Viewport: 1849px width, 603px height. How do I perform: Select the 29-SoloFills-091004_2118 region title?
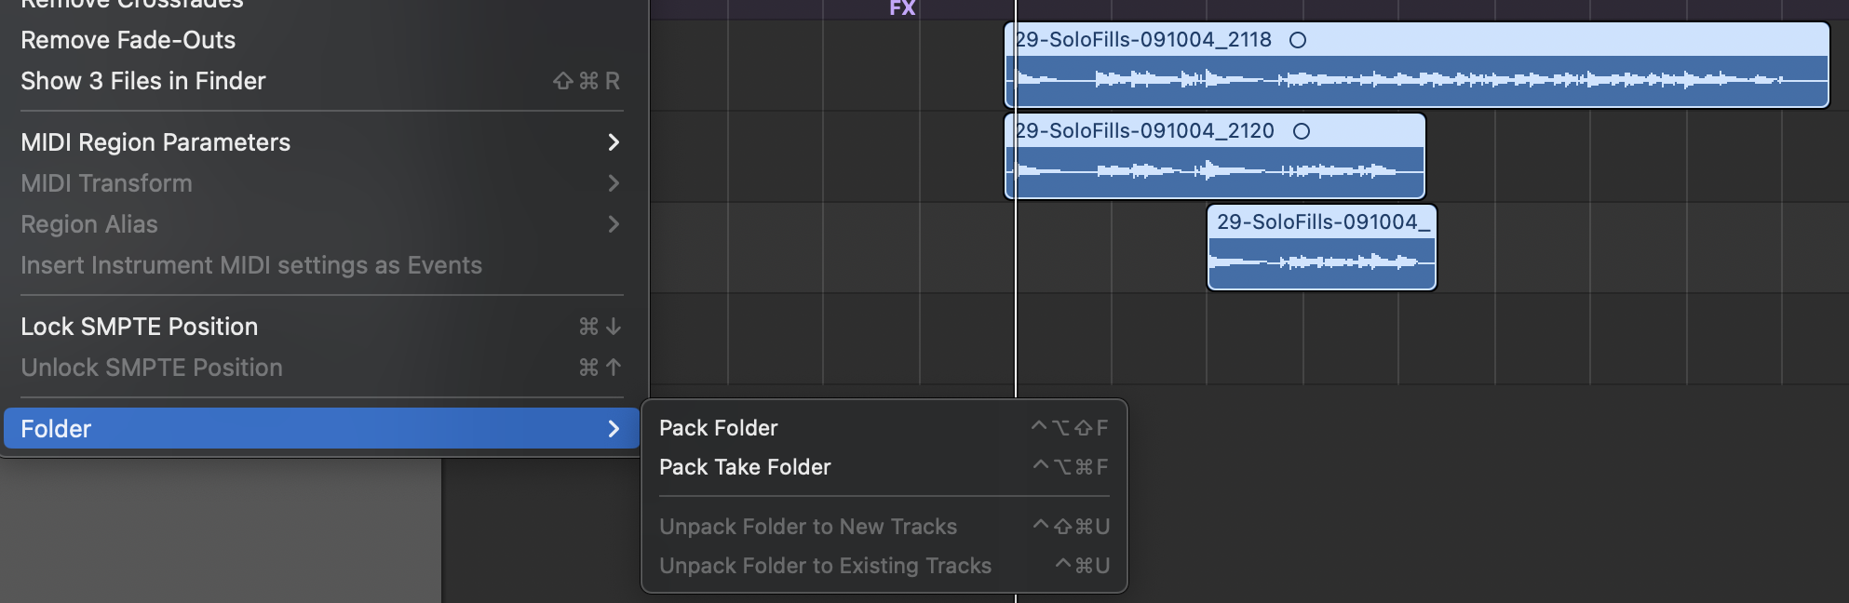pos(1143,40)
